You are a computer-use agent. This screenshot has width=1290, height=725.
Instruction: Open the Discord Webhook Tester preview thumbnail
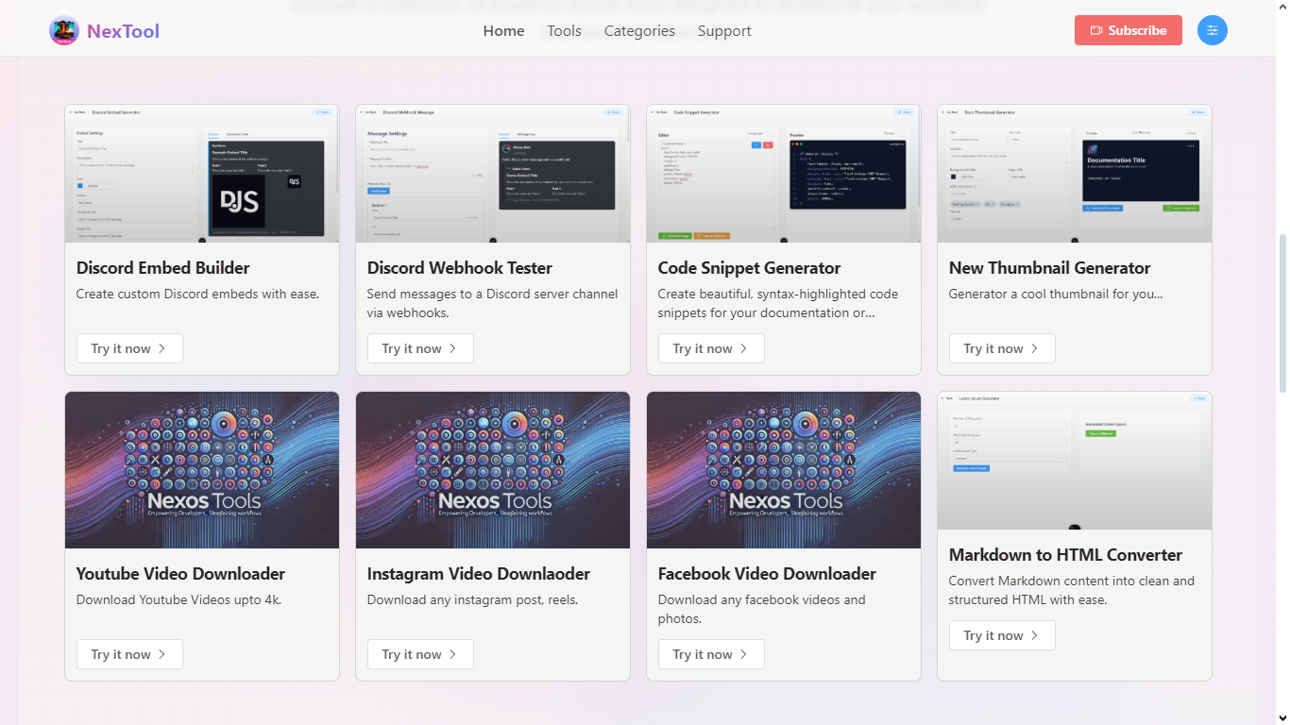click(x=493, y=174)
